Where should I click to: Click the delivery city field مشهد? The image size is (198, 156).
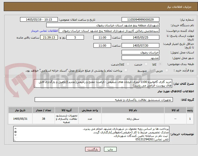tap(140, 58)
